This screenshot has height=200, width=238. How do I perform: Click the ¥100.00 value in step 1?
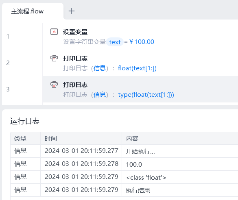click(142, 42)
